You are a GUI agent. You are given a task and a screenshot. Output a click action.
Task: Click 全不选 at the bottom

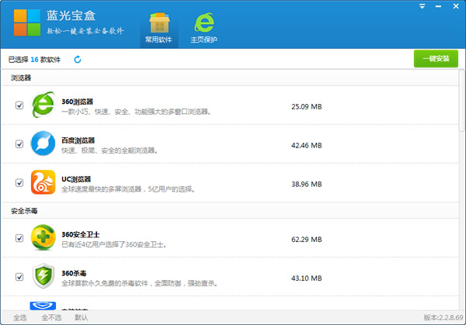[x=51, y=317]
